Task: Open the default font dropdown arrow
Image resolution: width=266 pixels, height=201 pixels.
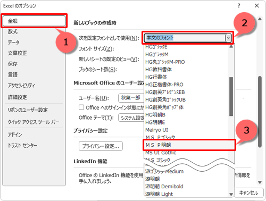Action: 228,38
